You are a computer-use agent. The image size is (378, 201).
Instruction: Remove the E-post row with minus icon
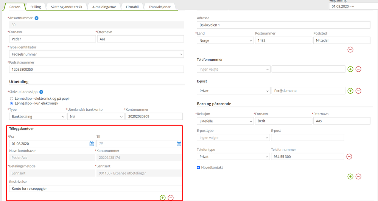[x=358, y=91]
